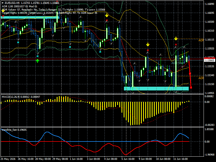
Task: Click the cyan X marker near 3 Jun low
Action: [x=100, y=52]
